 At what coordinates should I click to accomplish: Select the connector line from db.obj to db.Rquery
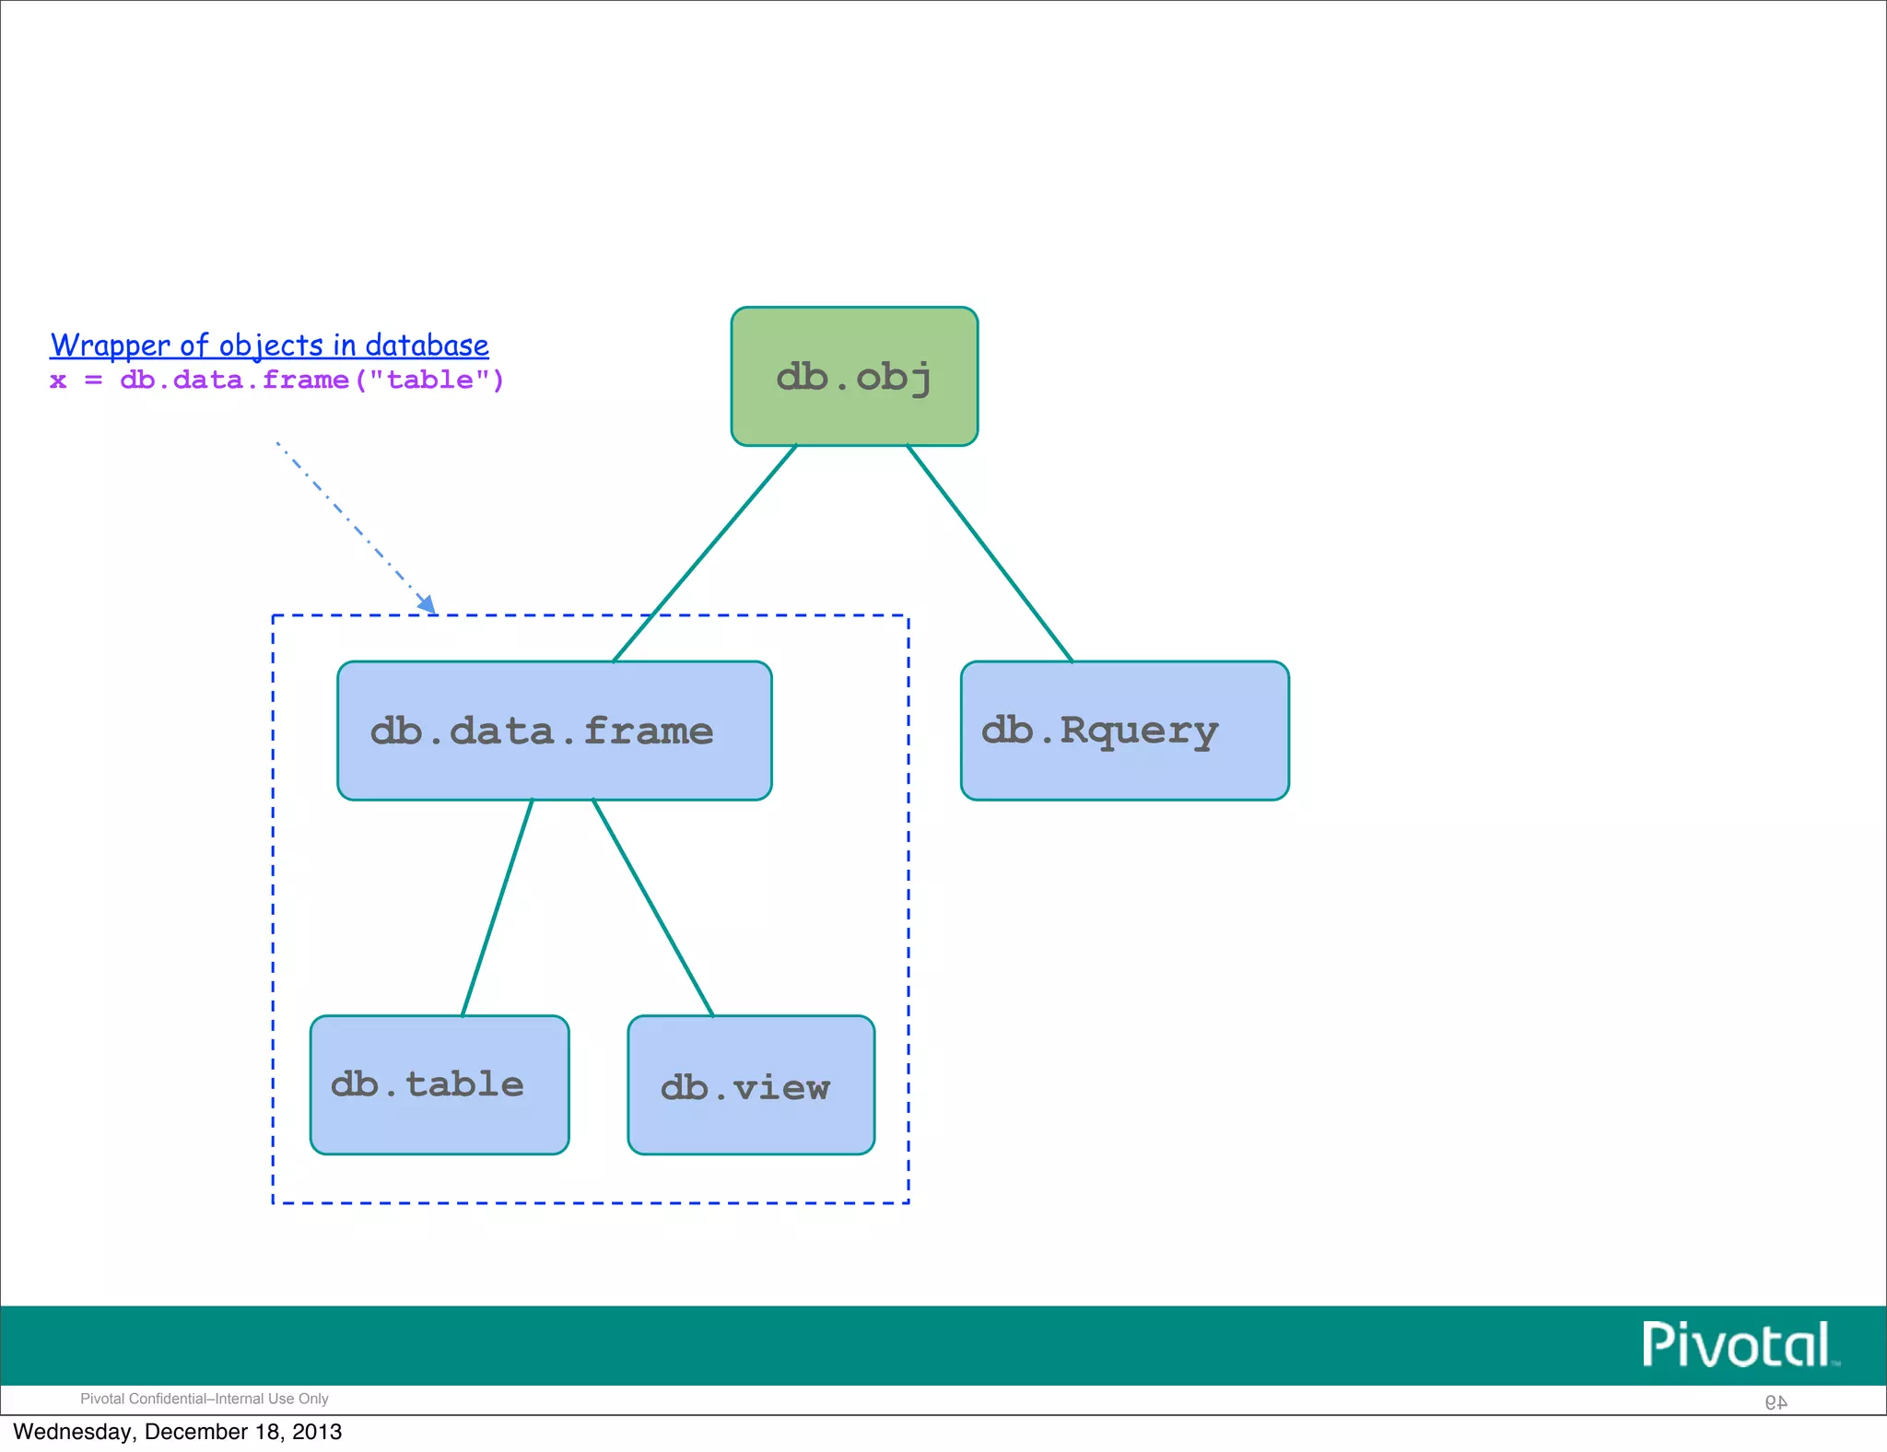[x=990, y=553]
